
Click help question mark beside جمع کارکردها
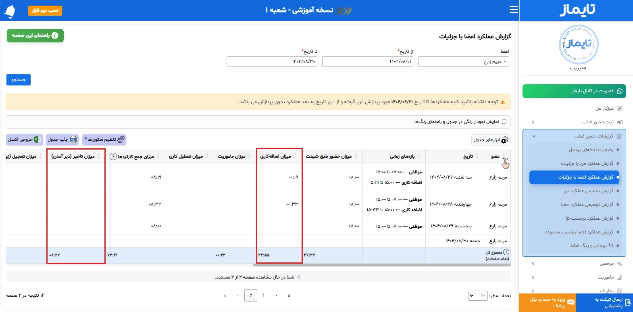(x=113, y=156)
